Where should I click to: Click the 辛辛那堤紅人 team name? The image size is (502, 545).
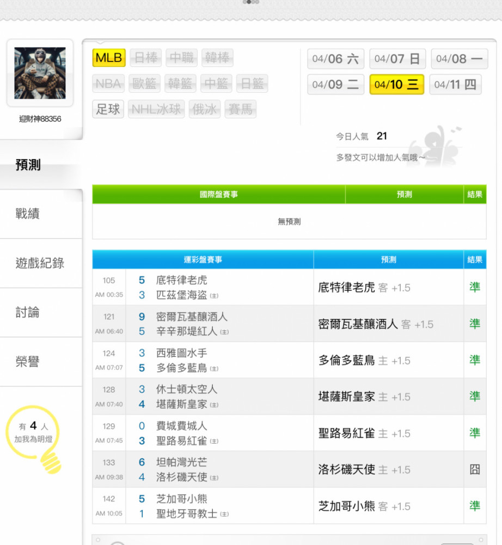(187, 331)
